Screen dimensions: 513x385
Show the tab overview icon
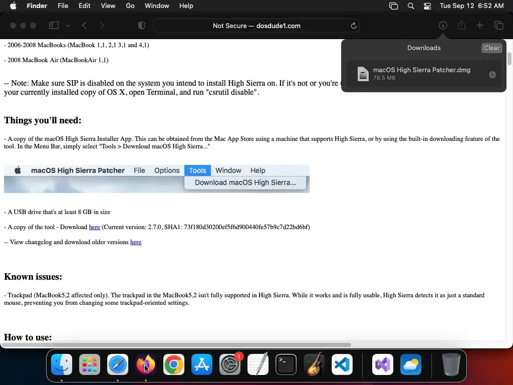click(498, 26)
